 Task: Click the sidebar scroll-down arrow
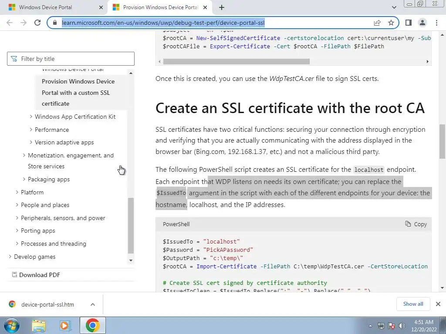tap(131, 261)
